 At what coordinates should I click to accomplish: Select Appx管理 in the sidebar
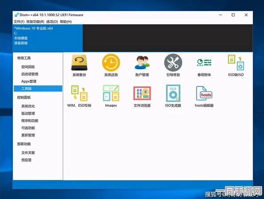click(x=29, y=82)
